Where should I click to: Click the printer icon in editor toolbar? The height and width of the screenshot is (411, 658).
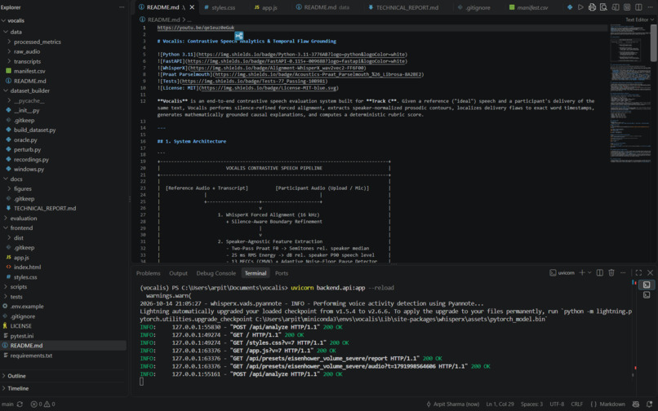click(592, 7)
